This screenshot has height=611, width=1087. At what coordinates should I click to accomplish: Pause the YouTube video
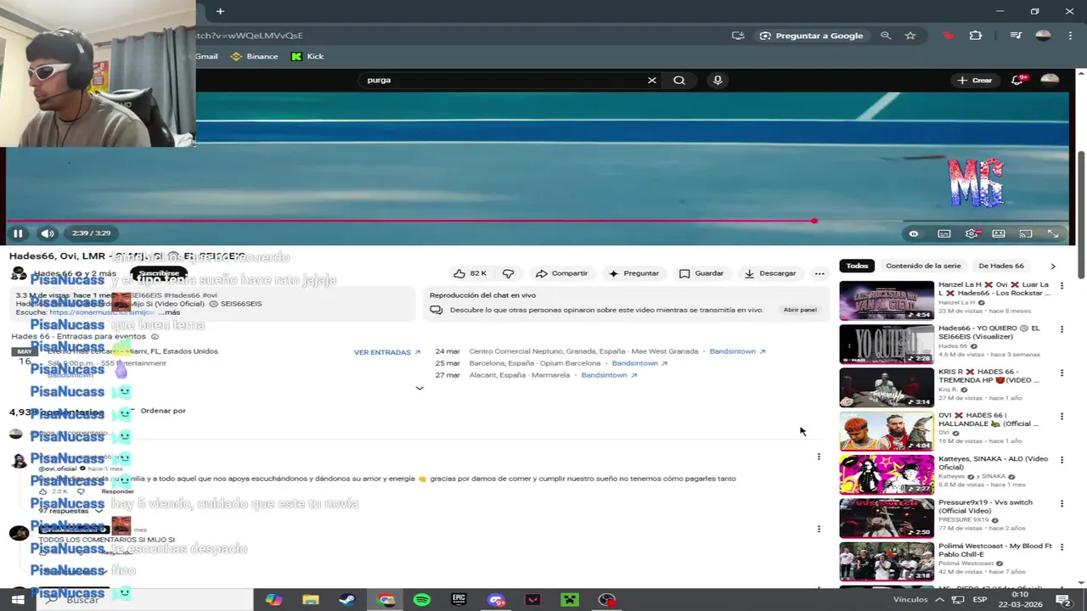point(18,233)
